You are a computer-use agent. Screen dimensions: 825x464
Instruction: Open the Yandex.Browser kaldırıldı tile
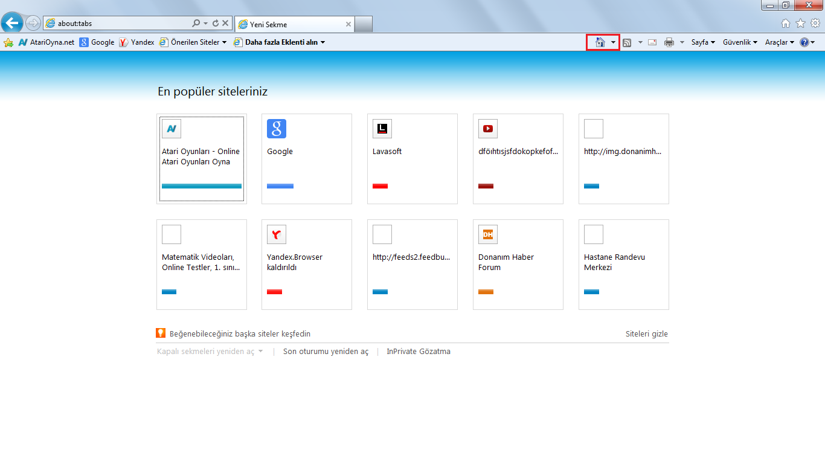pos(307,265)
